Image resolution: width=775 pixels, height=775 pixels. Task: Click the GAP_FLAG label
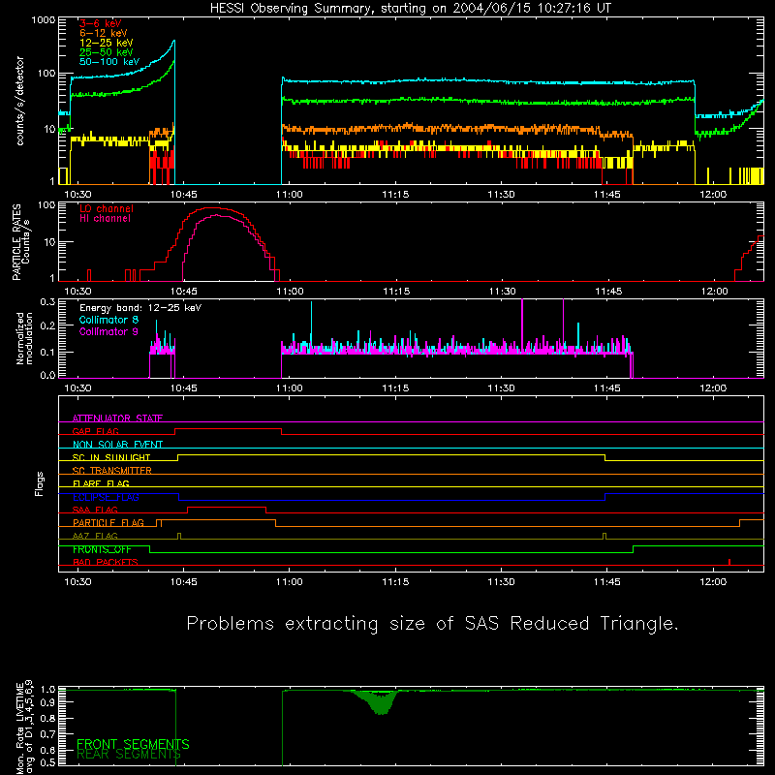pos(95,431)
